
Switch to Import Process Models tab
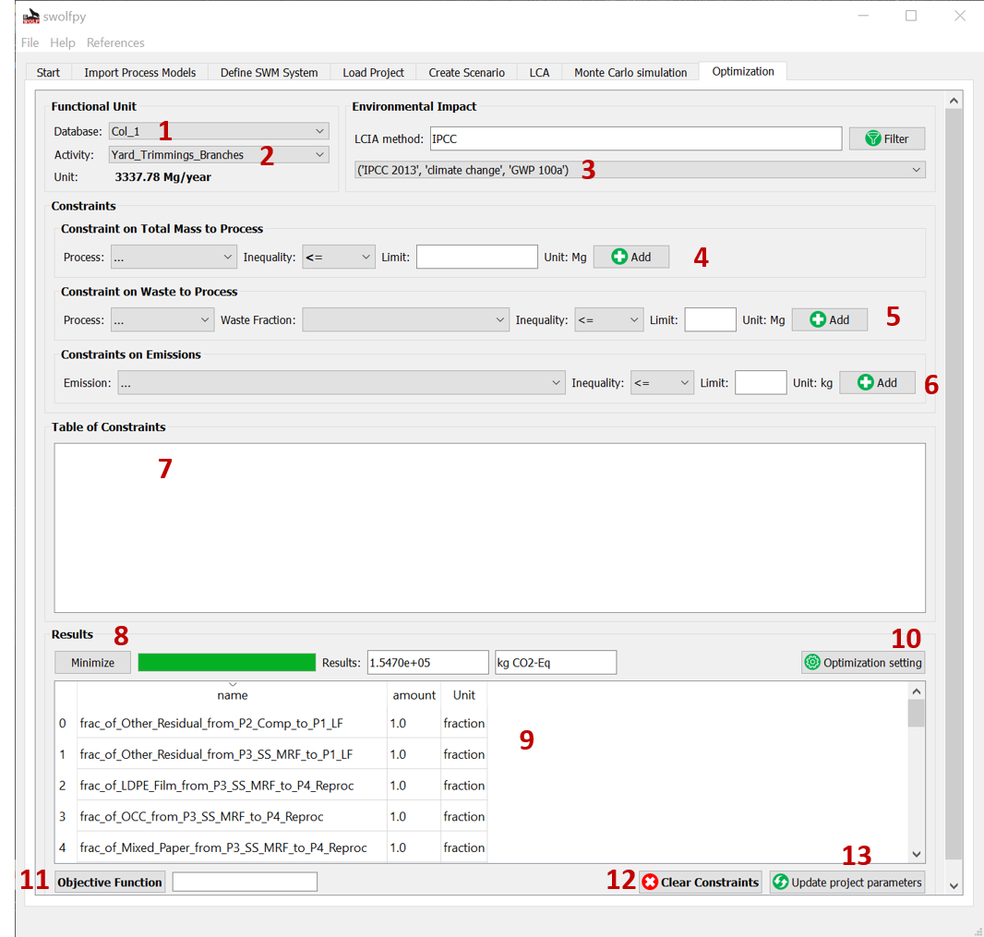(140, 73)
